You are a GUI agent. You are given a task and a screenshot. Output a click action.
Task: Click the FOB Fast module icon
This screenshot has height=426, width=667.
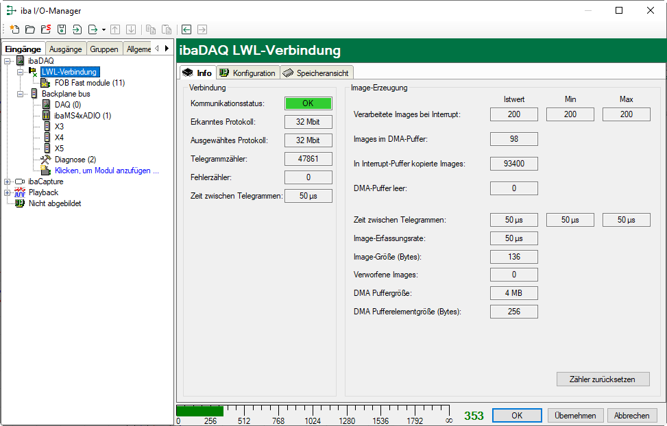pos(45,83)
